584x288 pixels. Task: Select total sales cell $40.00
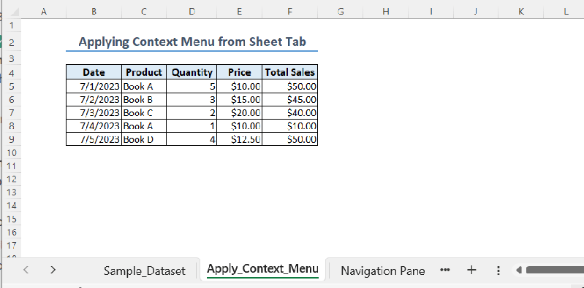[289, 112]
